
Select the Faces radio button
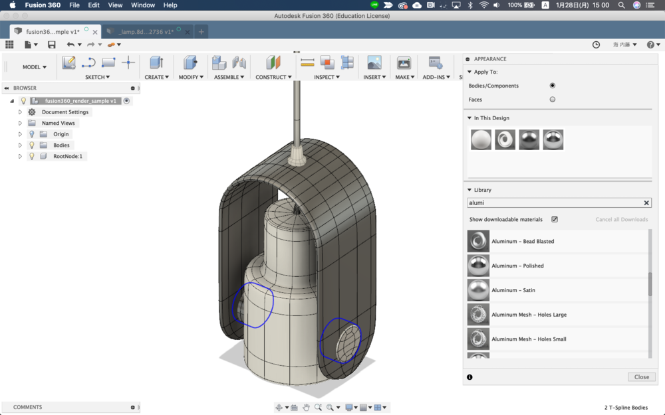tap(552, 100)
